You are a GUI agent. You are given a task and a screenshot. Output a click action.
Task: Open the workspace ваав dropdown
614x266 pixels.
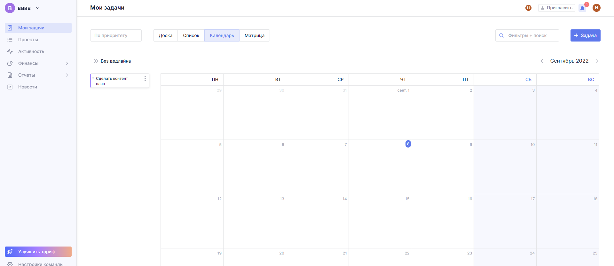(x=37, y=8)
